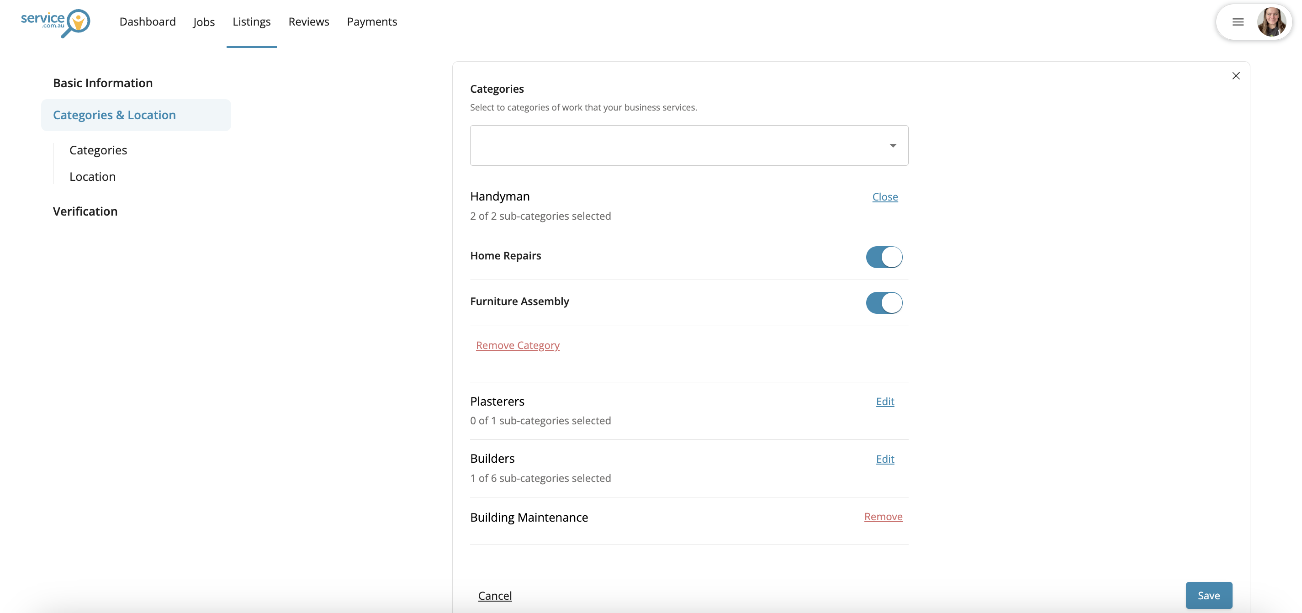
Task: Click the service.com.au logo
Action: 55,22
